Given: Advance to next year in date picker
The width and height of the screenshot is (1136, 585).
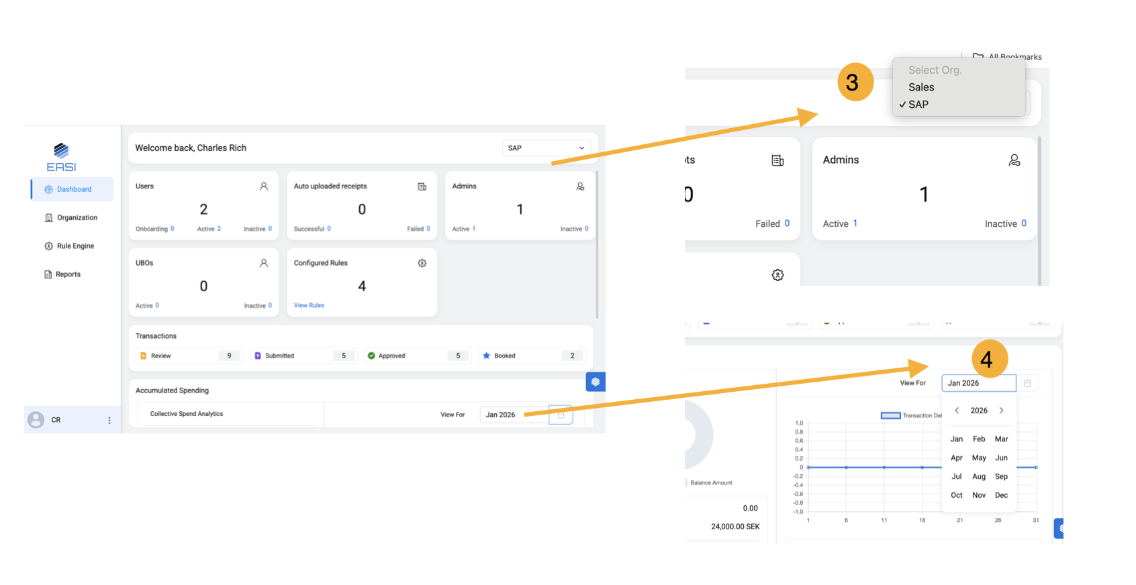Looking at the screenshot, I should pos(1001,411).
